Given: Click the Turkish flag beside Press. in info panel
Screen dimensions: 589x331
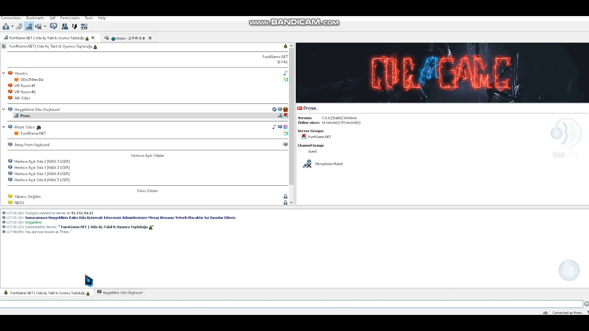Looking at the screenshot, I should tap(300, 108).
